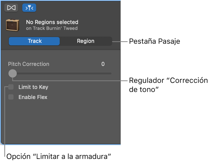Viewport: 212px width, 162px height.
Task: Click the Pitch Correction slider handle
Action: point(12,74)
